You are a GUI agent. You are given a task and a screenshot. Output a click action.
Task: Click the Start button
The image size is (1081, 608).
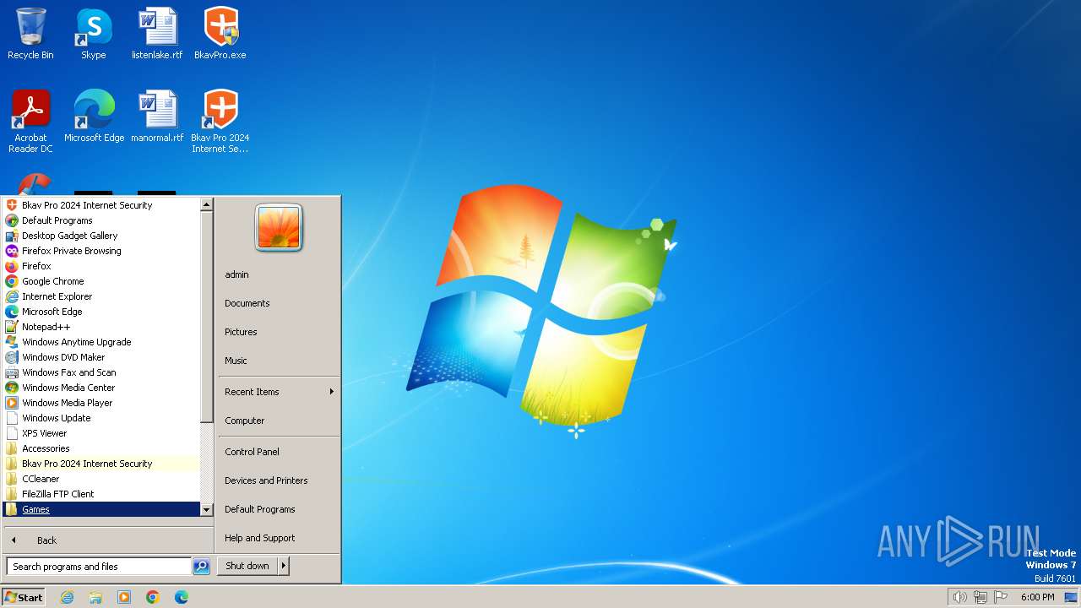24,597
